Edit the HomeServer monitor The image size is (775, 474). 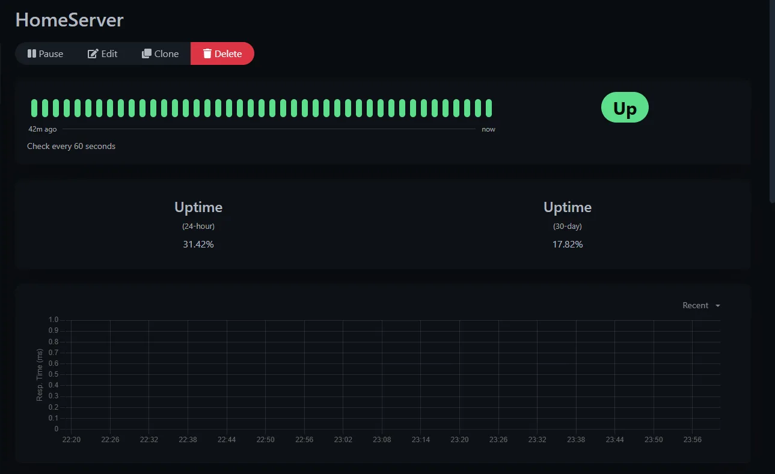tap(103, 53)
